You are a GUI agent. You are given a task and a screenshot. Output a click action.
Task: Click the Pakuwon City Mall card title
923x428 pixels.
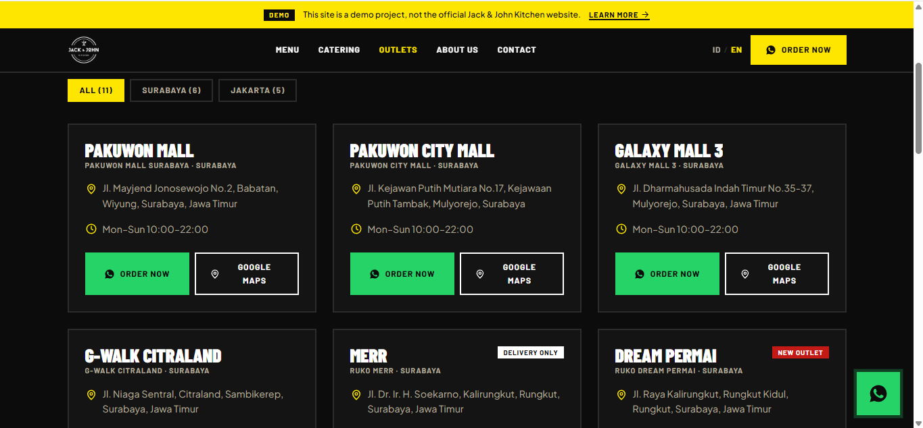422,151
